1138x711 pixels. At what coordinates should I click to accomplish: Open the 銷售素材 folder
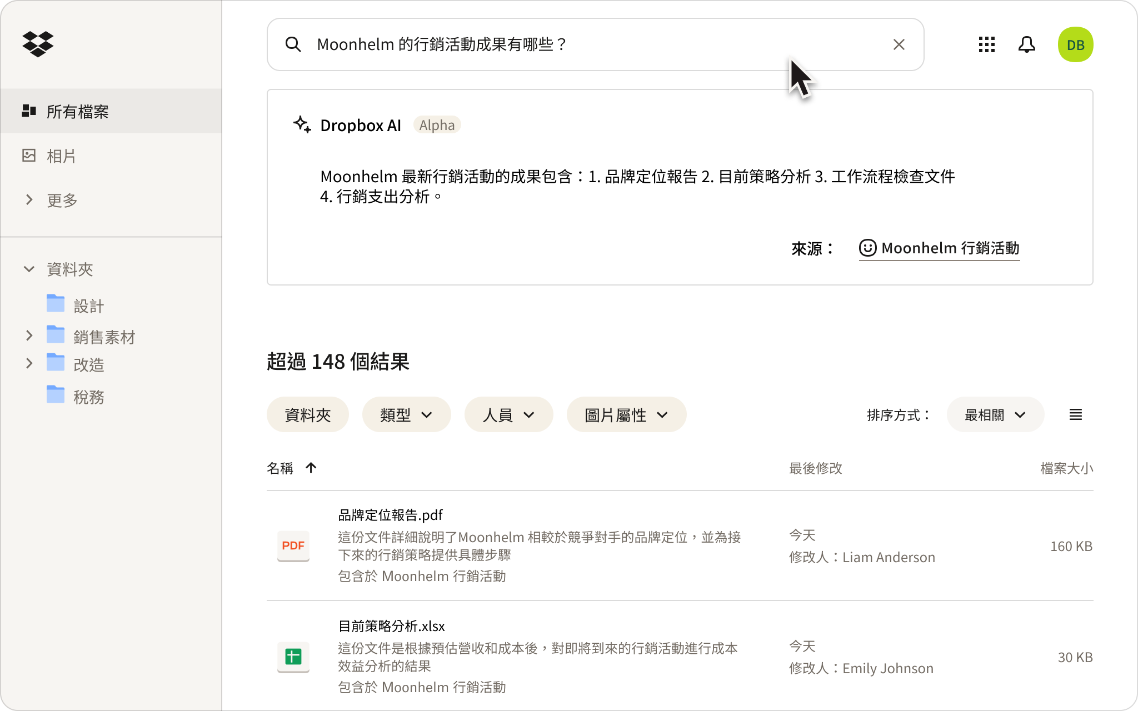[104, 337]
